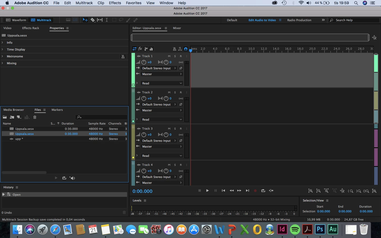Show Inputs/Outputs view in editor
Viewport: 381px width, 238px height.
134,49
